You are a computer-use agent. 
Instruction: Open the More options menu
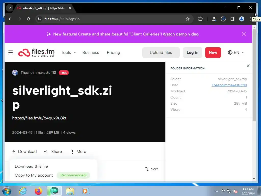[x=79, y=152]
